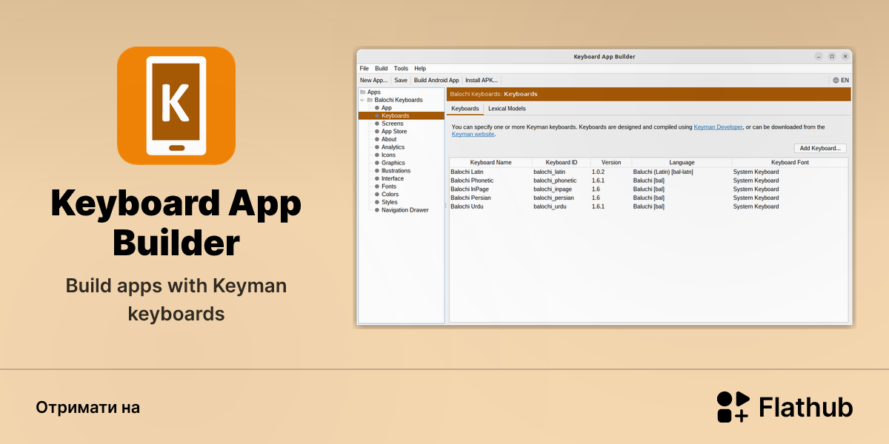Select the Navigation Drawer tree item

click(402, 210)
